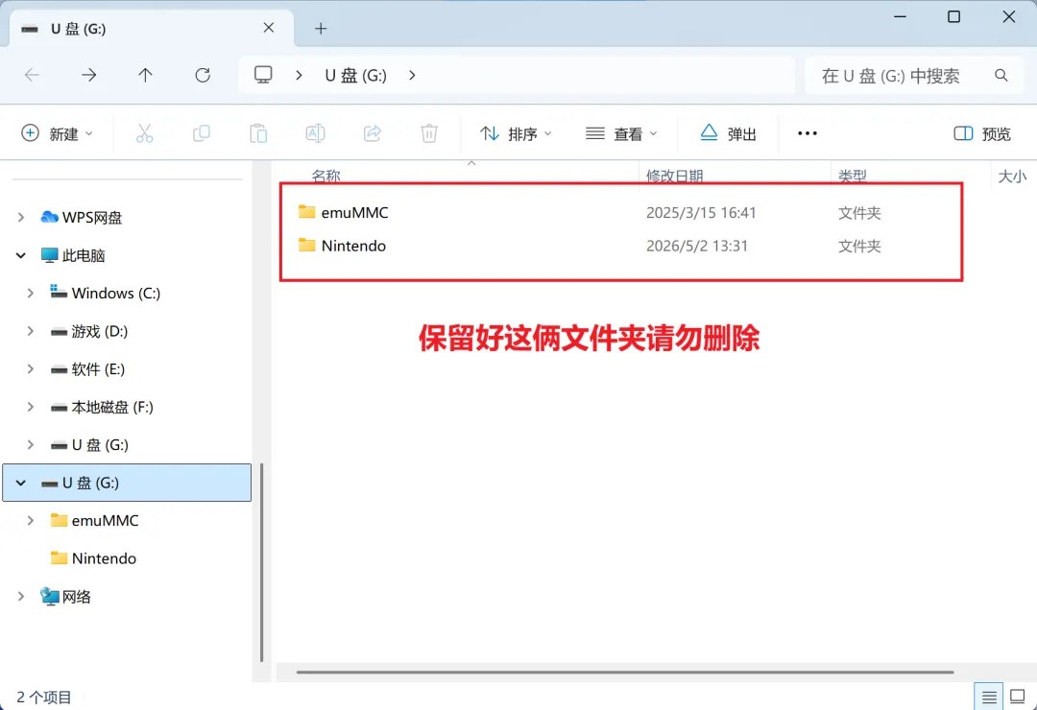Open the 排序 sort dropdown
This screenshot has height=710, width=1037.
[x=516, y=133]
